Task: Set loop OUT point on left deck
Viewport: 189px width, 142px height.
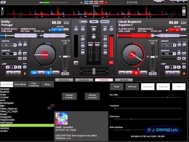Action: click(17, 73)
